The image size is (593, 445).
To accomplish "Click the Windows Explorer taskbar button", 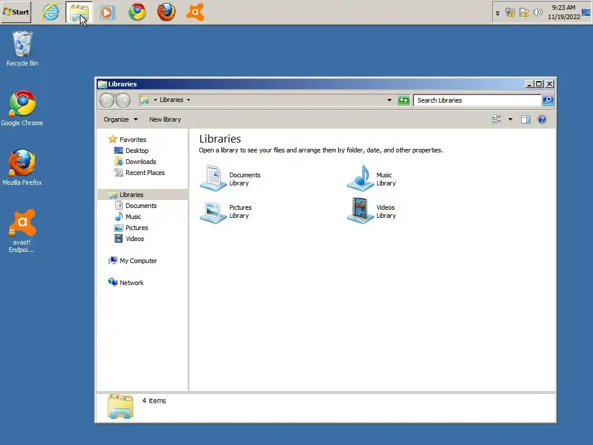I will [79, 12].
